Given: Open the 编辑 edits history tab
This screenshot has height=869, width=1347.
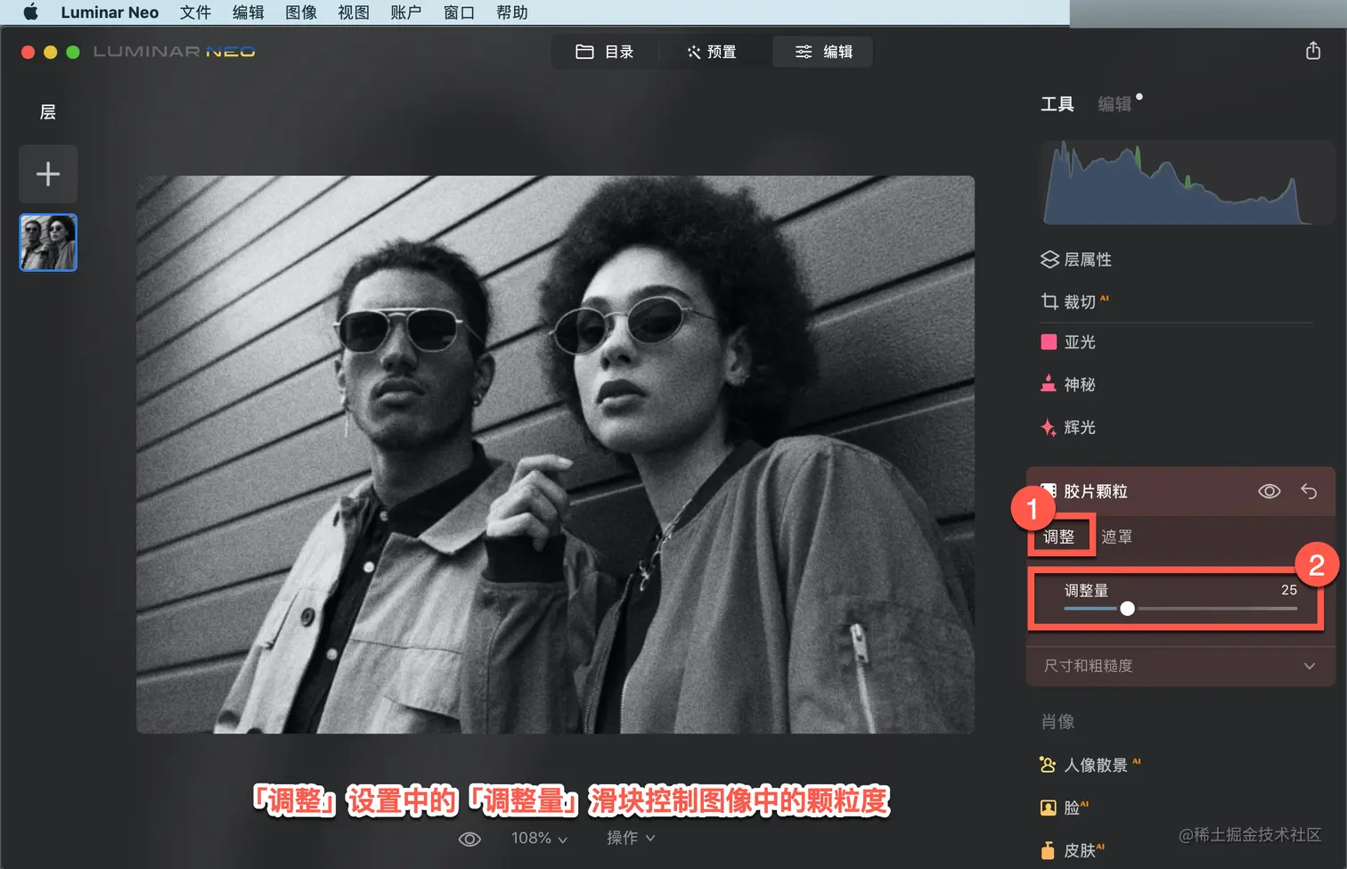Looking at the screenshot, I should 1114,104.
